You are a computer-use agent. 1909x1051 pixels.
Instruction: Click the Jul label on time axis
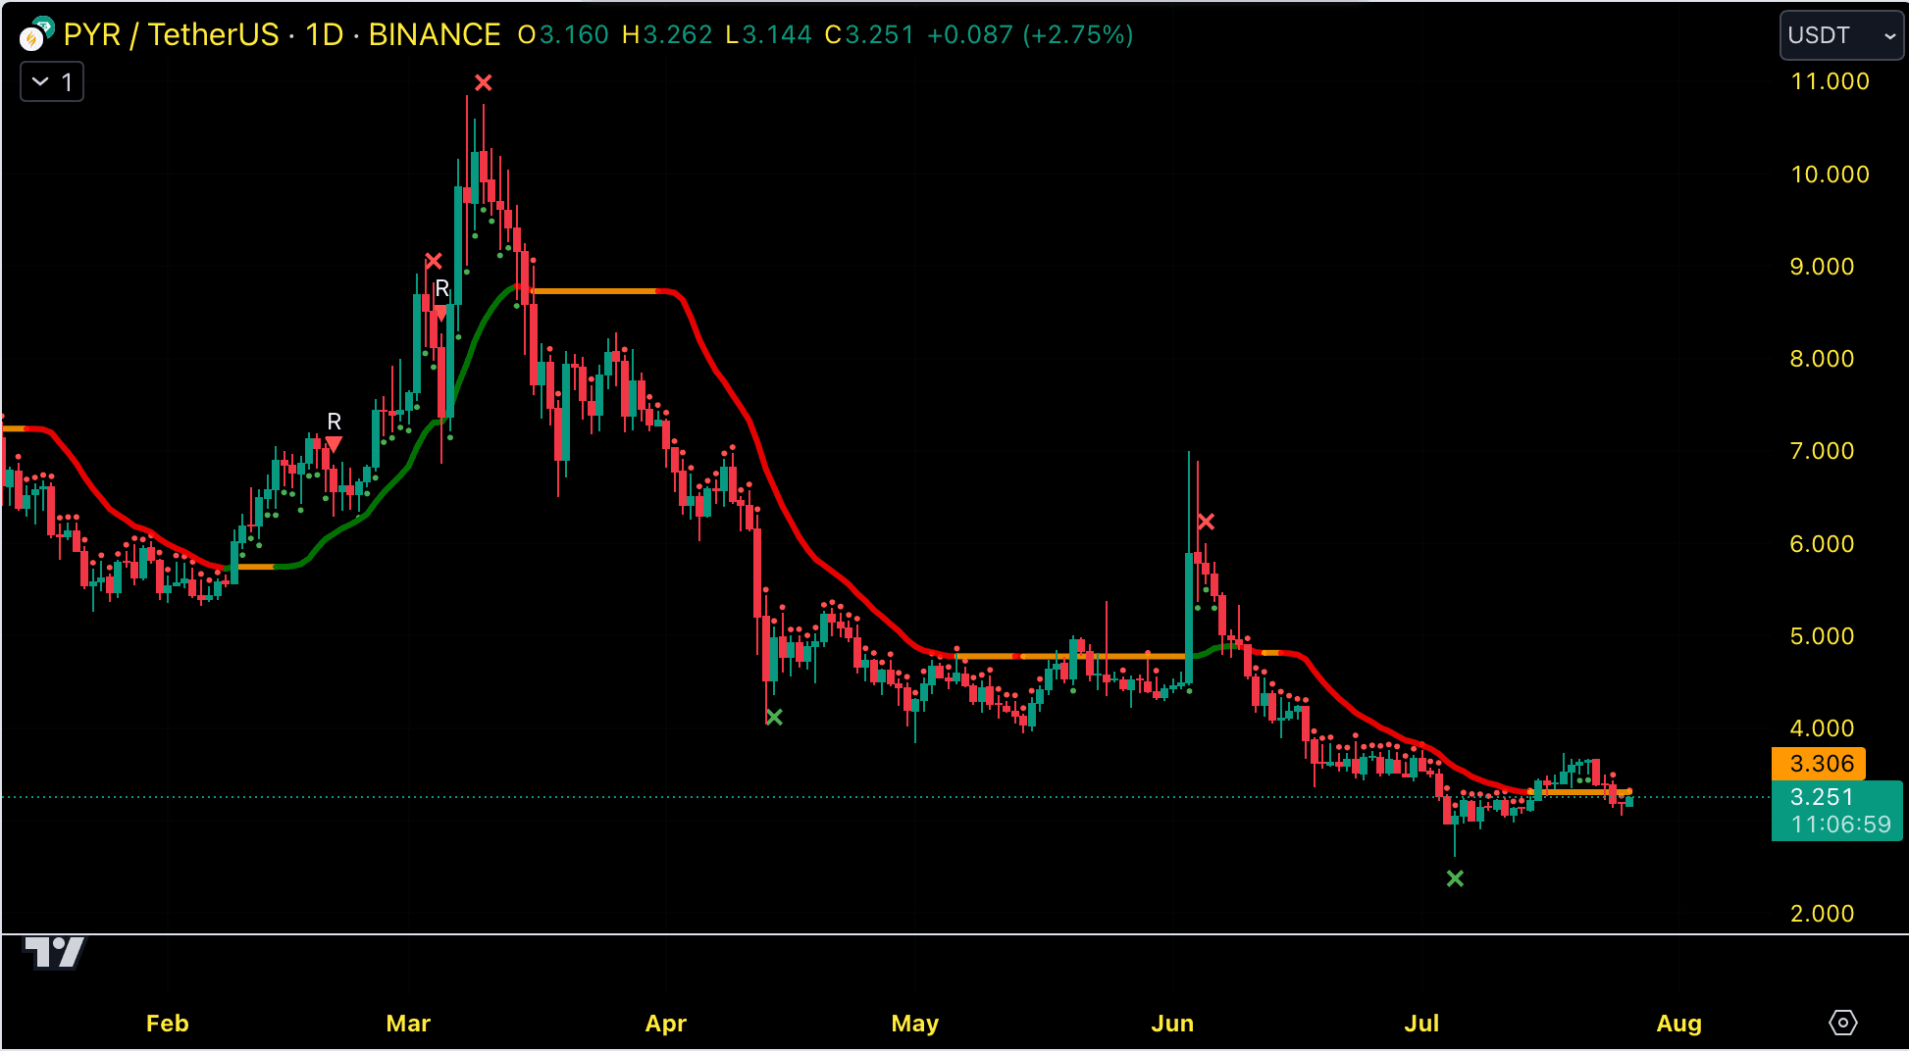coord(1421,1024)
